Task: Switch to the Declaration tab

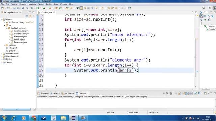Action: coord(68,93)
